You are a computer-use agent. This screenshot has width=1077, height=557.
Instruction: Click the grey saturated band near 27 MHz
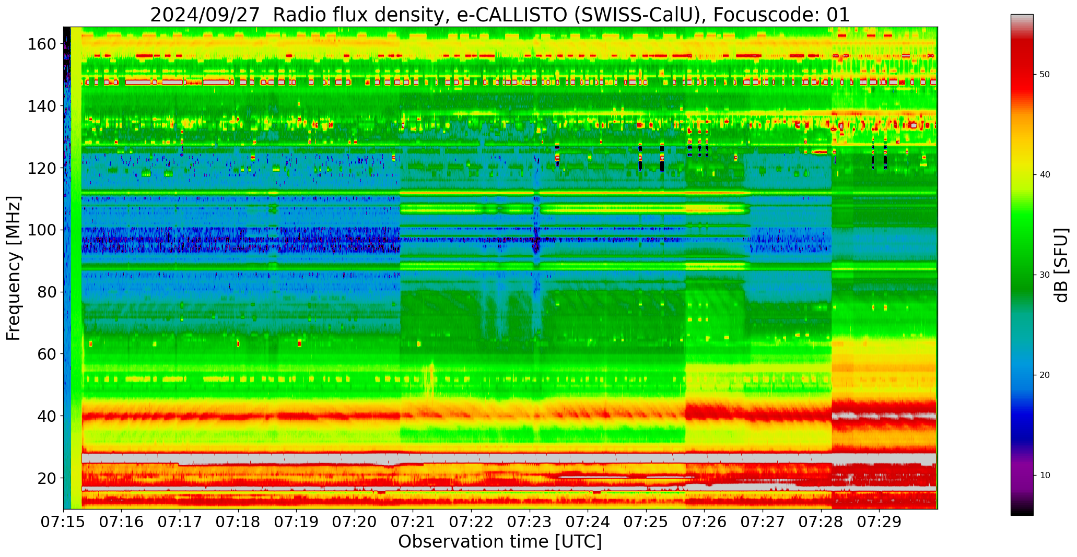pos(509,458)
